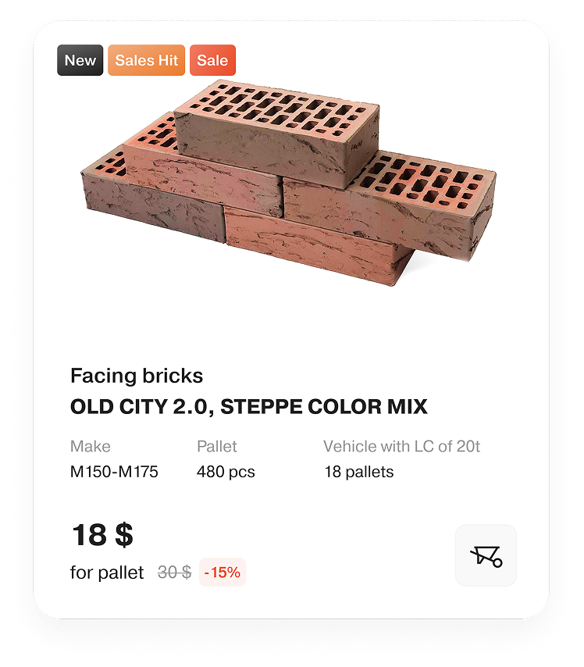Click the Vehicle with LC of 20t label
The image size is (584, 667).
(402, 447)
